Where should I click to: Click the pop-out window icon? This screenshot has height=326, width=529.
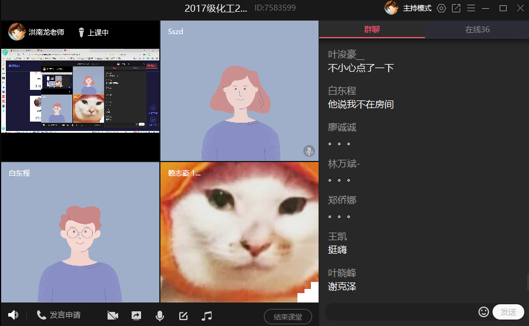tap(456, 8)
